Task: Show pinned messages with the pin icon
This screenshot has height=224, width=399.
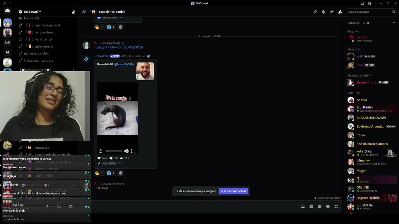Action: click(332, 12)
